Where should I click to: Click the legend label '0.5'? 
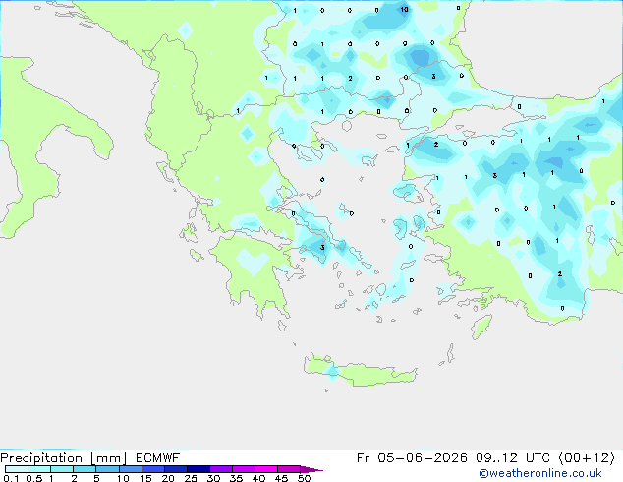point(33,478)
